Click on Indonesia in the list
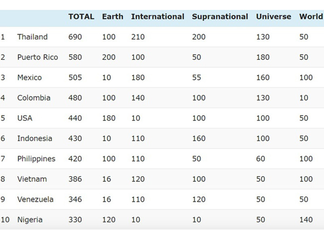 point(35,138)
